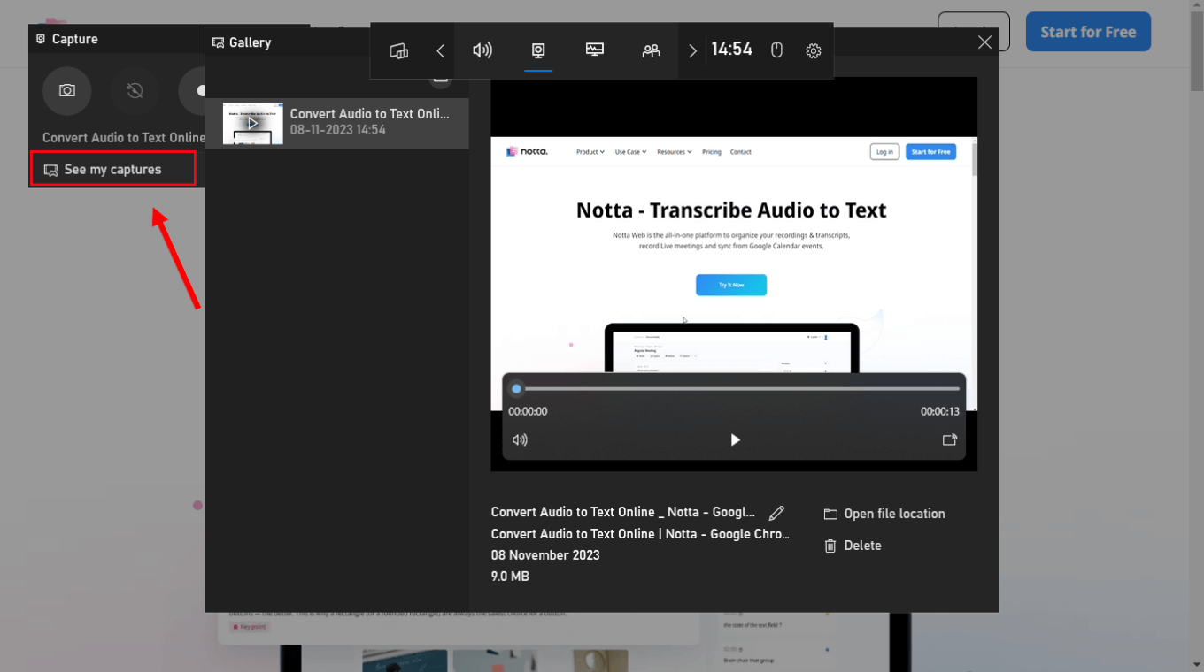1204x672 pixels.
Task: Click the right chevron in Game Bar
Action: pos(692,50)
